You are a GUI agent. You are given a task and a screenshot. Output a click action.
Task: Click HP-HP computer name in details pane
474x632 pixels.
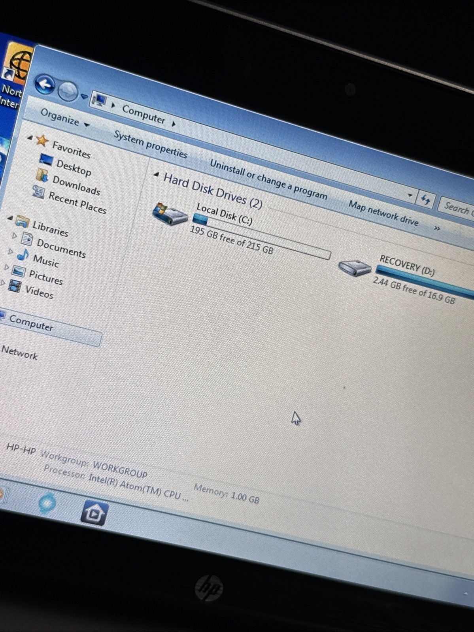click(21, 449)
